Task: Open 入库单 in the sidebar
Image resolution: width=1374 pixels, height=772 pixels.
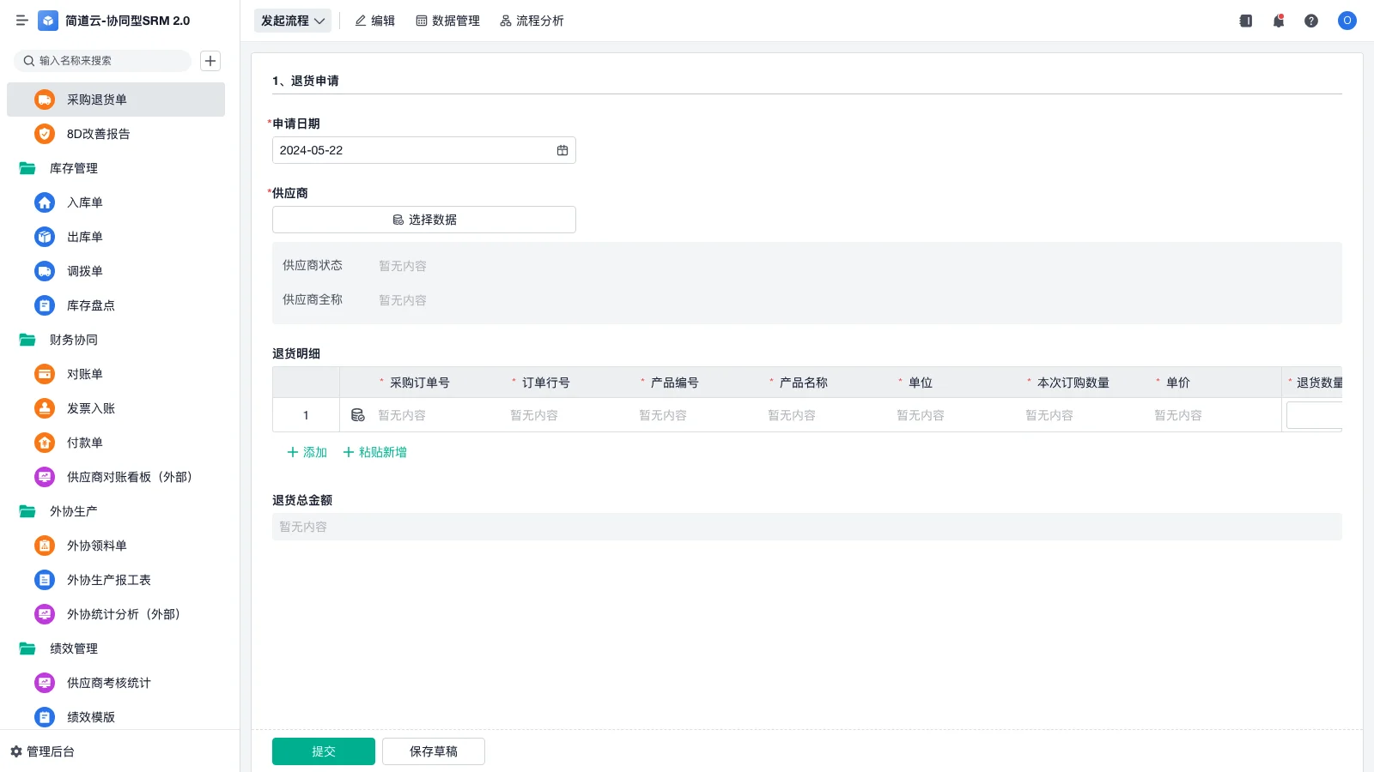Action: [116, 202]
